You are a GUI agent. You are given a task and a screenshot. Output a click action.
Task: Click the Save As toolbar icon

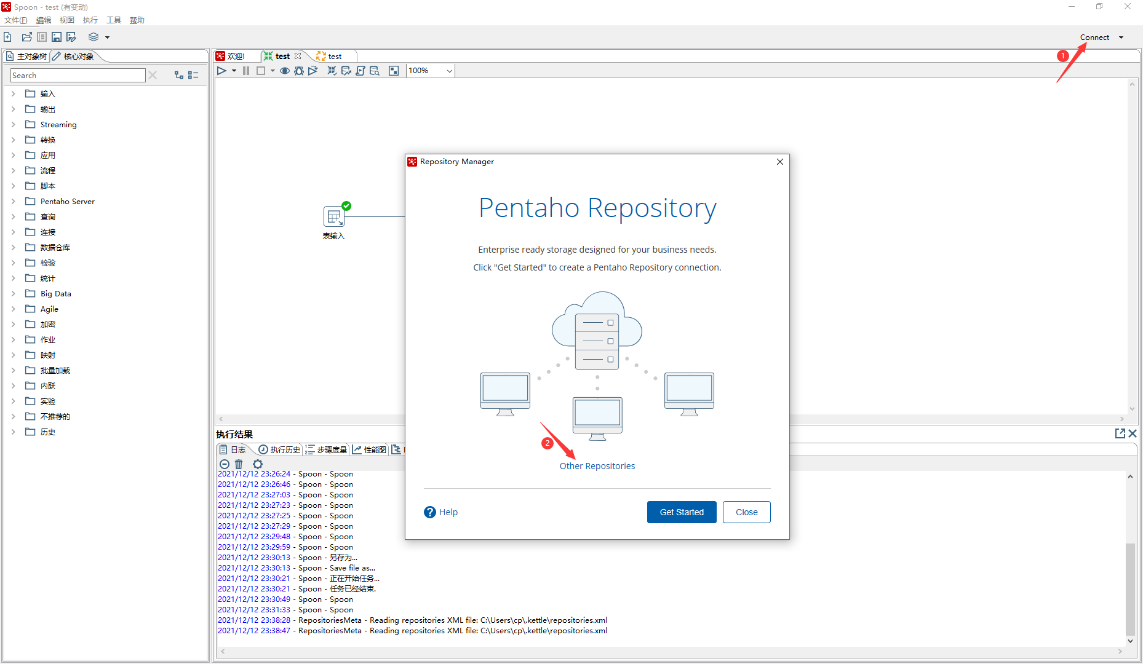(x=71, y=37)
